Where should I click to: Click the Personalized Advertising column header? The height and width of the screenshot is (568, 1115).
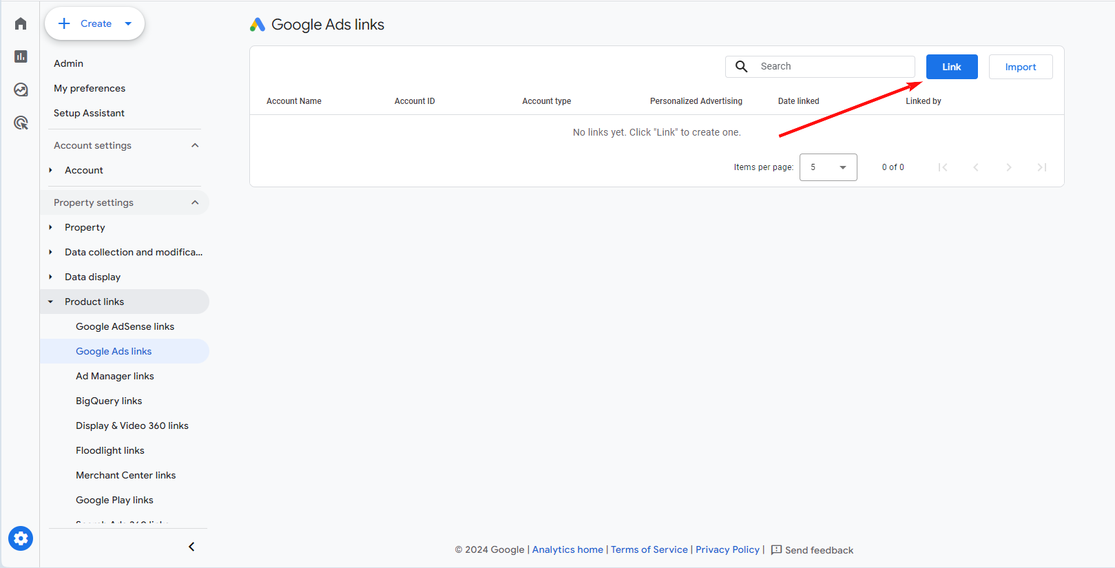(x=696, y=101)
